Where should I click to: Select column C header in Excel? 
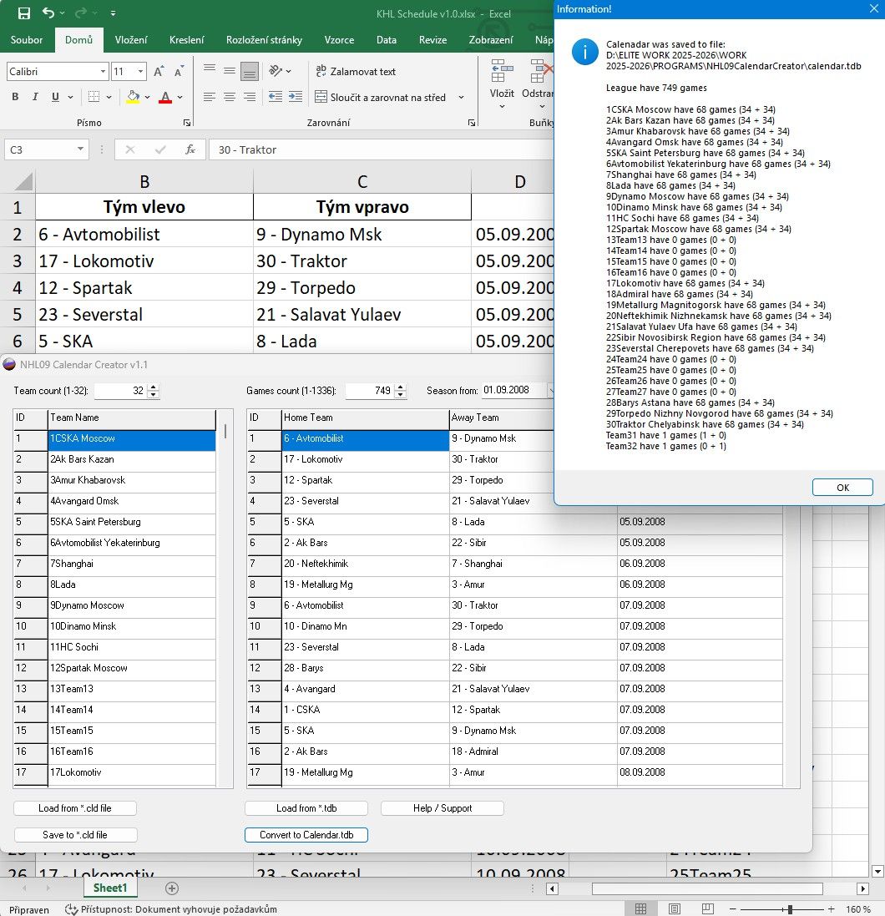tap(362, 182)
